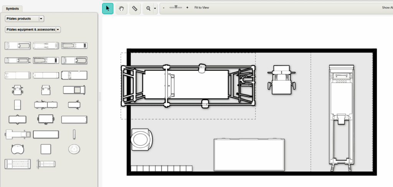Screen dimensions: 393x187
Task: Click the magnifier zoom tool
Action: pyautogui.click(x=148, y=8)
